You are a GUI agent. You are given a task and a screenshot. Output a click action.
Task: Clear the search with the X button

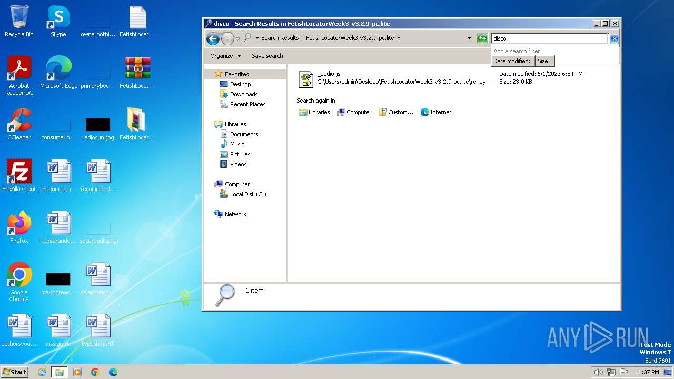click(x=614, y=38)
